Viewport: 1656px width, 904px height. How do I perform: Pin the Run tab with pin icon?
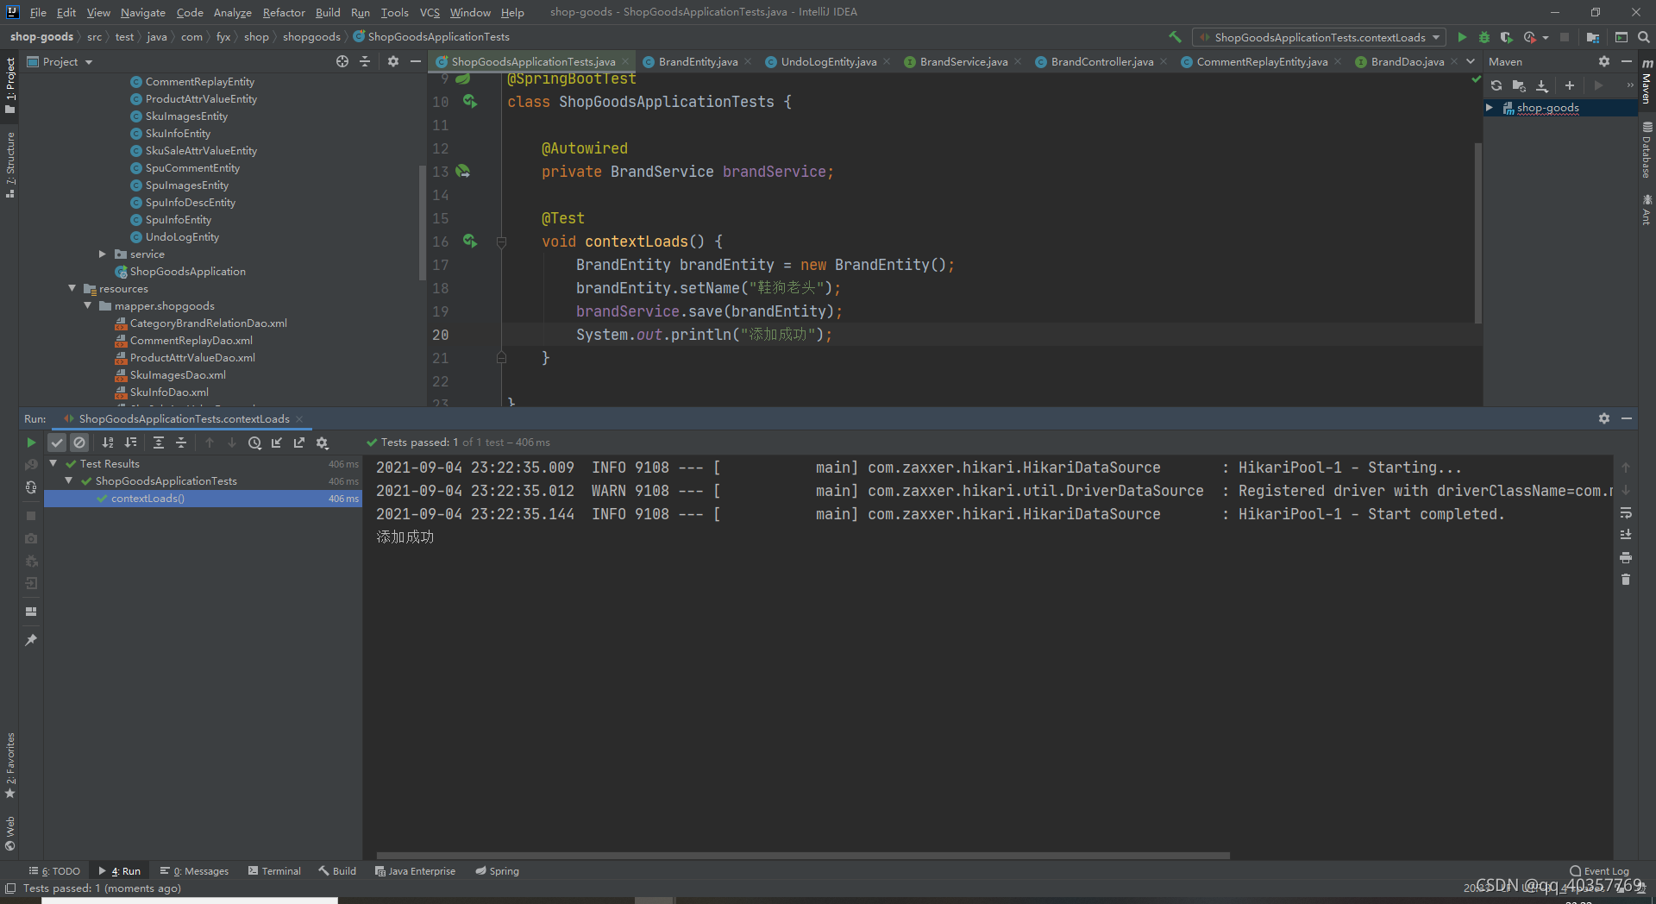coord(31,640)
